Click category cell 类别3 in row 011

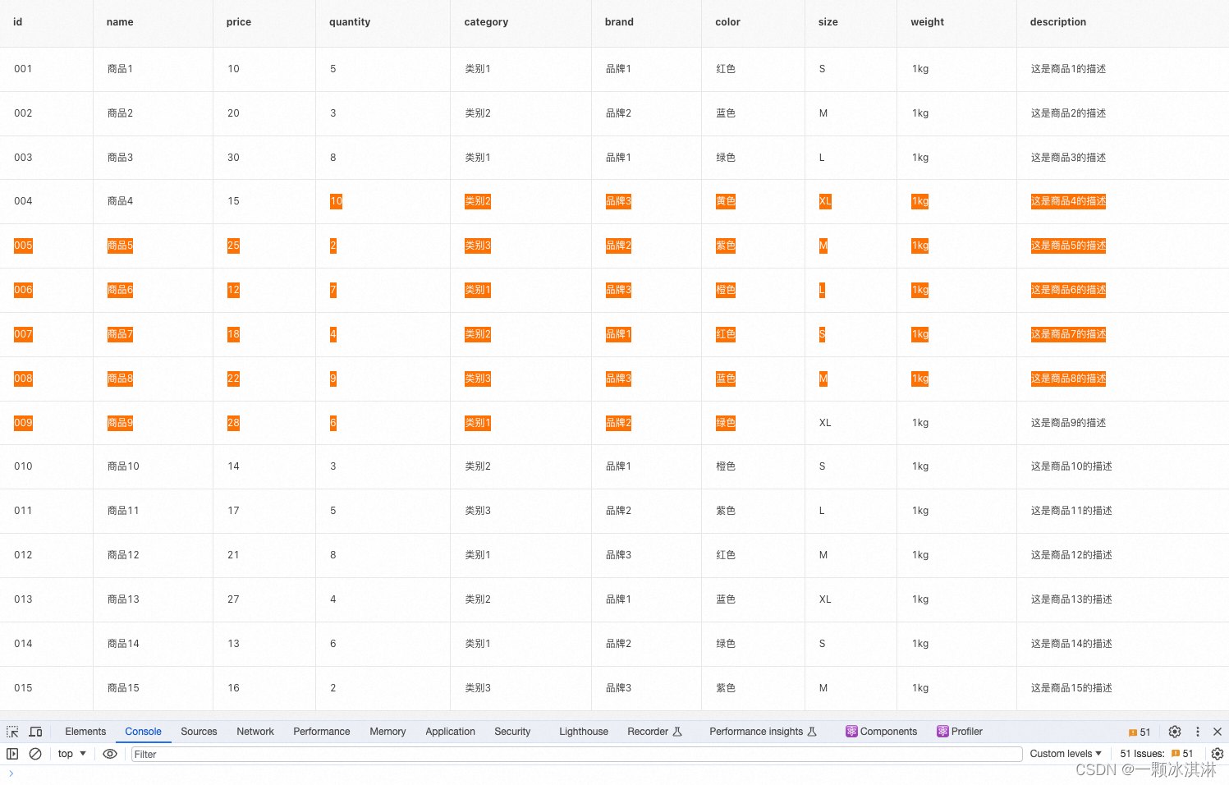coord(478,511)
